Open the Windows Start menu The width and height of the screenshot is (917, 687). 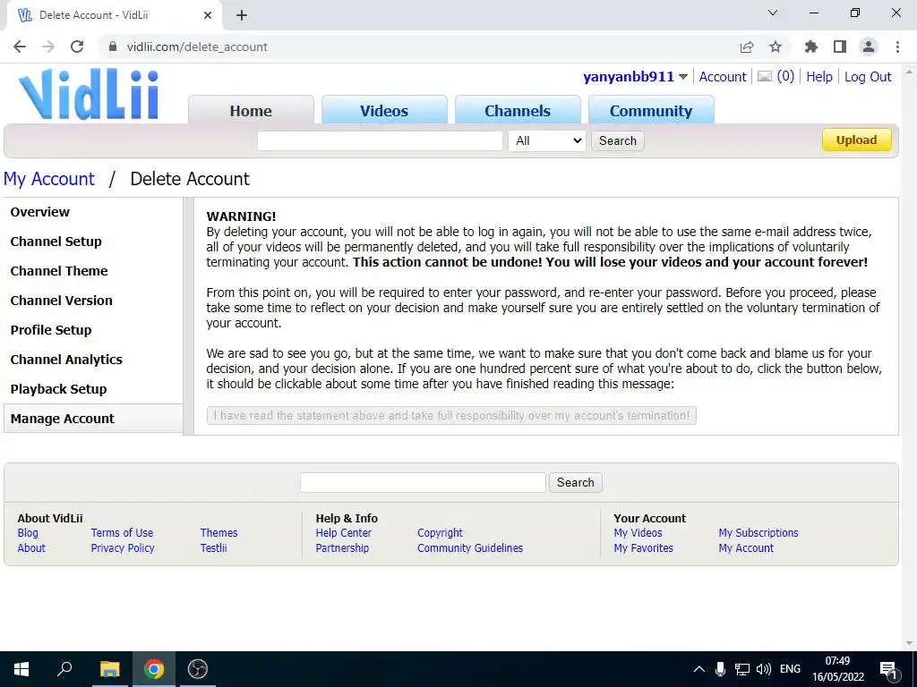(21, 669)
